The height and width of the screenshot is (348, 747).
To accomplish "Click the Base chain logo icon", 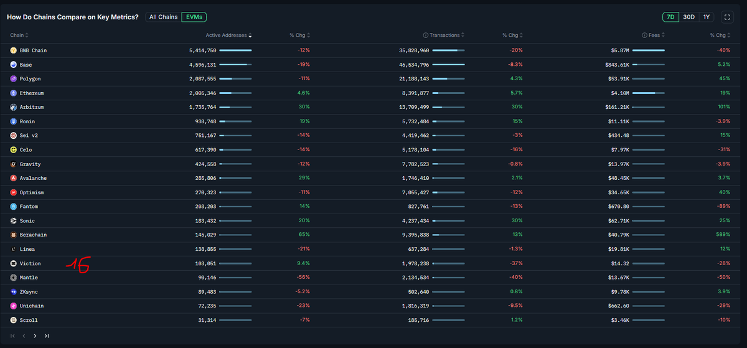I will 13,65.
